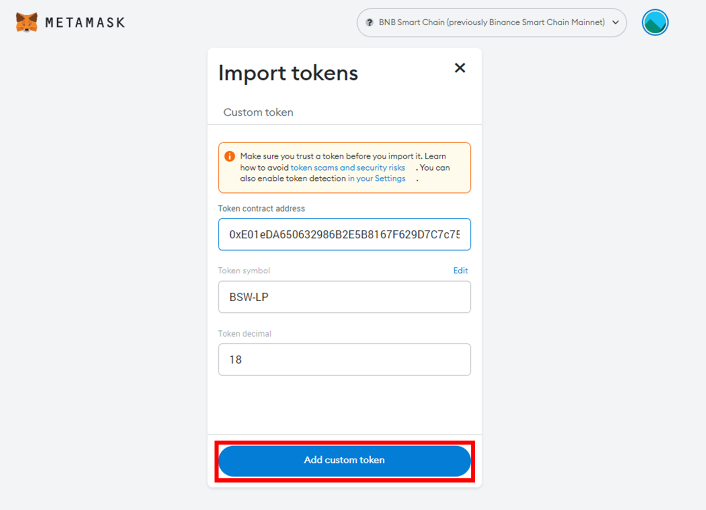This screenshot has height=510, width=706.
Task: Close the Import tokens dialog
Action: (460, 68)
